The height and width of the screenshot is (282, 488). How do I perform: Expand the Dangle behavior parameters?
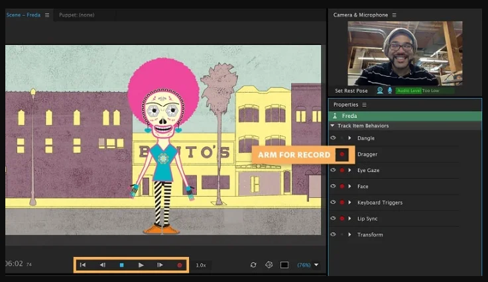(350, 138)
